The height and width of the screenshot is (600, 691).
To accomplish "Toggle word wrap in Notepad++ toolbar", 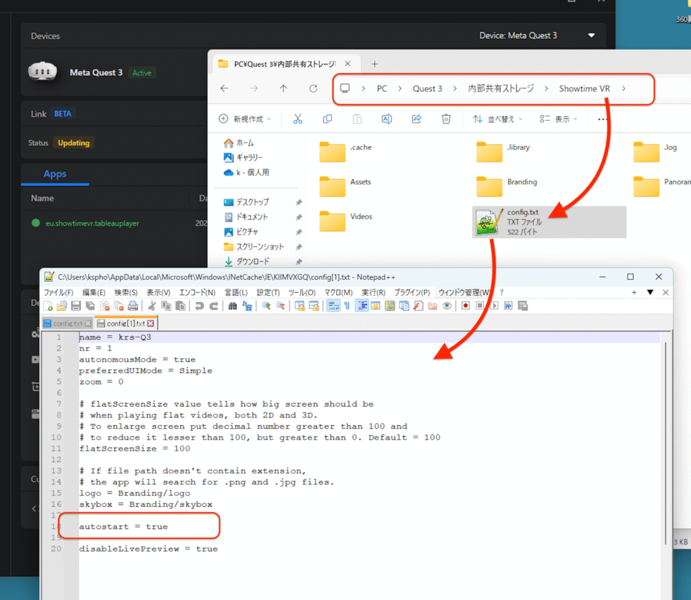I will click(333, 306).
